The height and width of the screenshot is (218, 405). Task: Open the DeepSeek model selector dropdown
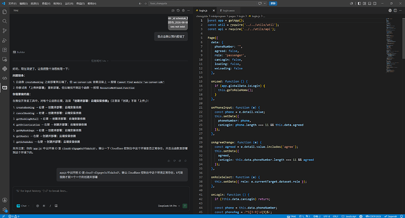(x=169, y=206)
